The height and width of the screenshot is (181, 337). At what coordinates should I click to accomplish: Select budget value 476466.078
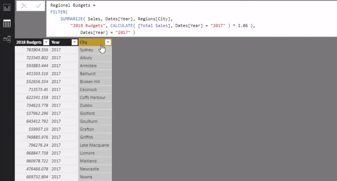tap(32, 169)
